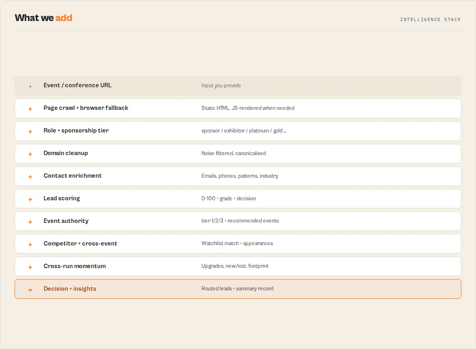Click 'sponsor / exhibitor / platinum / gold' text

pos(244,130)
